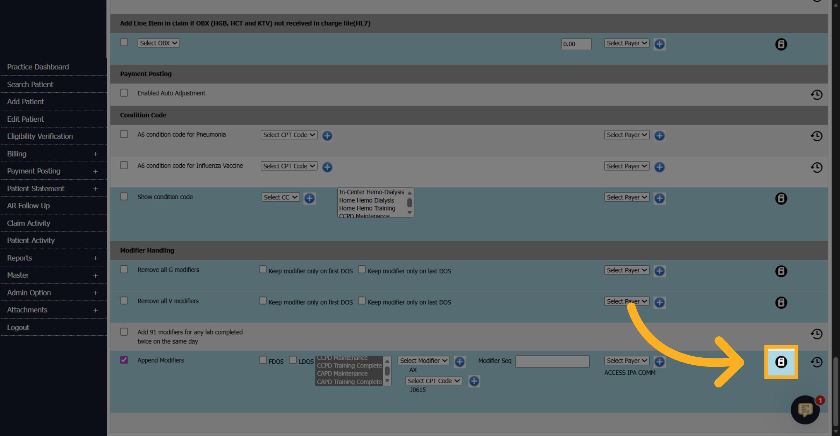Check the FDOS option
Screen dimensions: 840x436
pyautogui.click(x=263, y=360)
